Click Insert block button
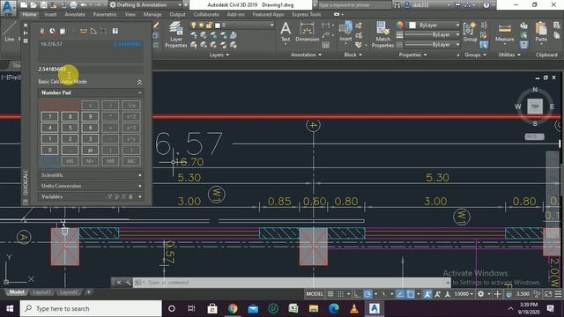The width and height of the screenshot is (564, 317). pos(345,32)
